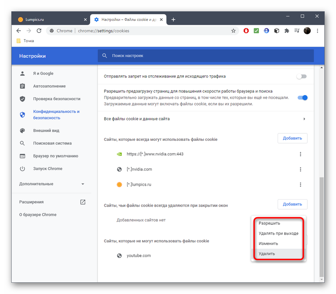Choose Удалять при выходе in the menu

tap(279, 234)
